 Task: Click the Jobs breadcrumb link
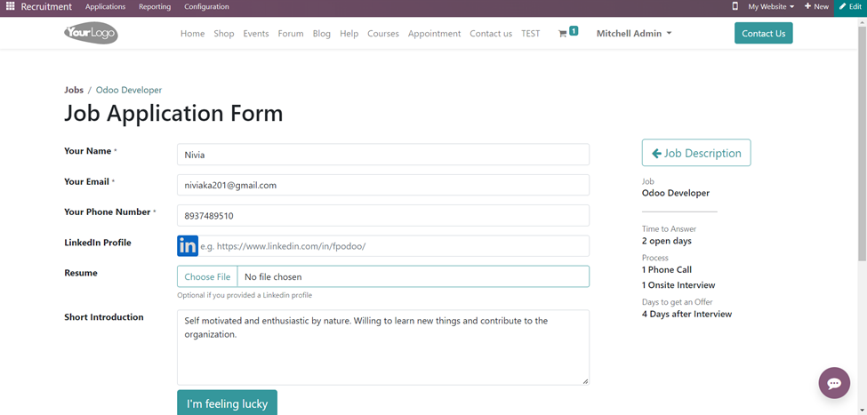tap(74, 90)
